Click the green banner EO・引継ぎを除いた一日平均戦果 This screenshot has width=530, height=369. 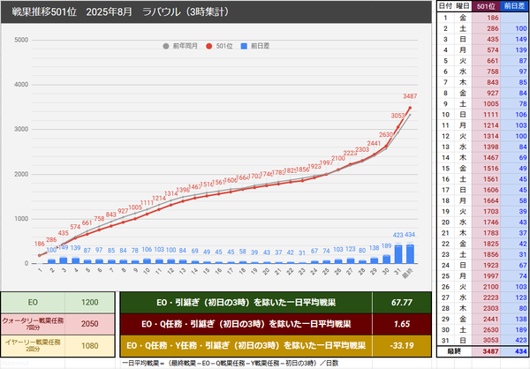tap(246, 303)
